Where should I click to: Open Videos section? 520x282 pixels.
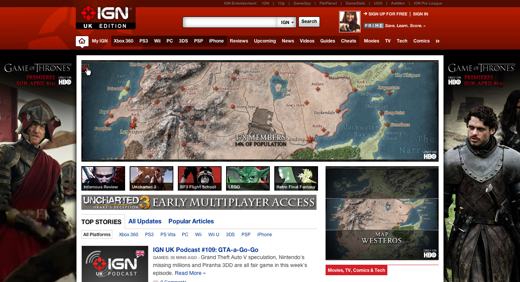[307, 41]
